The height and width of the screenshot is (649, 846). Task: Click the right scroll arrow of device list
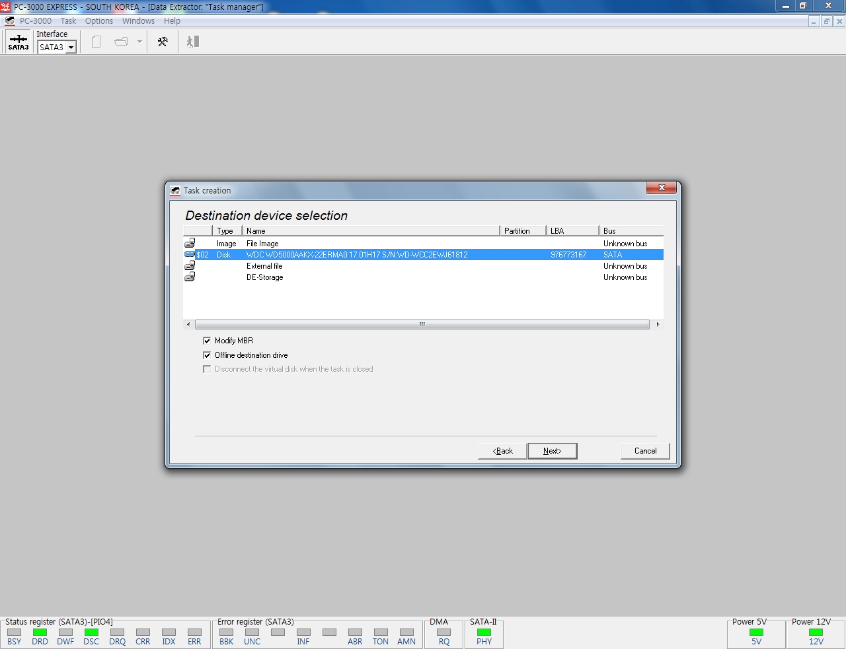click(657, 324)
